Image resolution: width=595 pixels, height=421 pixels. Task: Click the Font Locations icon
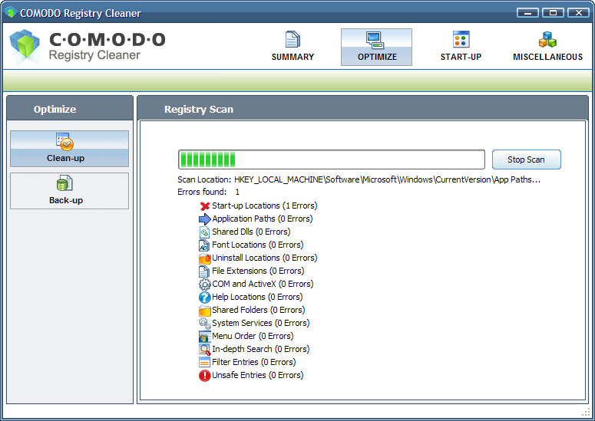204,245
